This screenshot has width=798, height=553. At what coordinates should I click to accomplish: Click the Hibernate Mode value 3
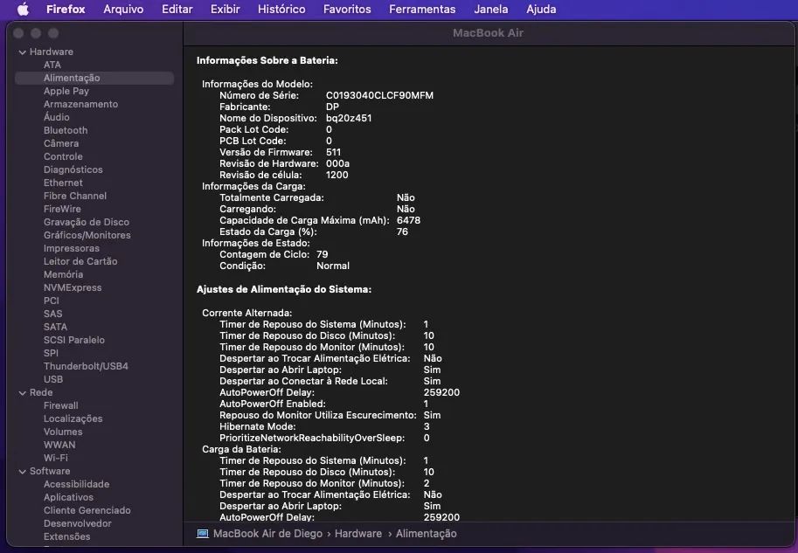pos(427,427)
